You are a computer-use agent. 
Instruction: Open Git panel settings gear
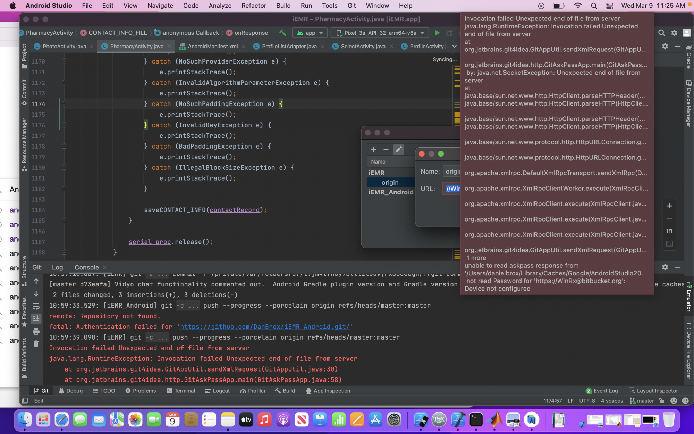coord(665,267)
